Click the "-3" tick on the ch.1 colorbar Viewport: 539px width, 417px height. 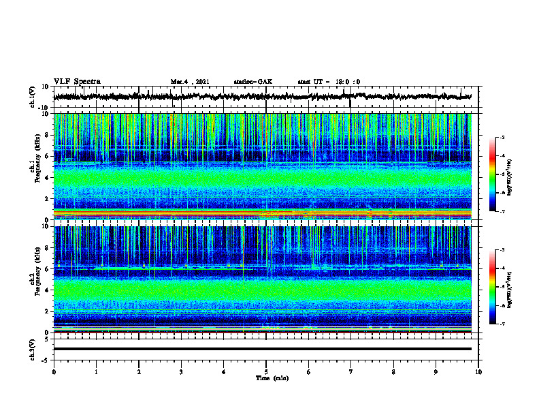point(502,137)
